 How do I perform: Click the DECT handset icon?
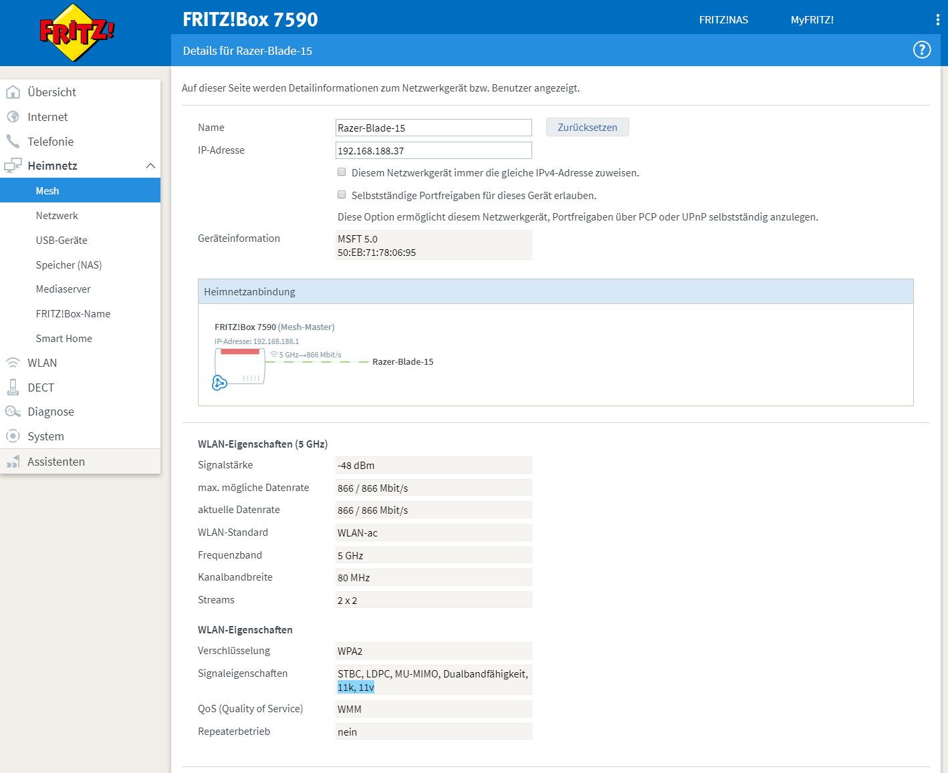[x=13, y=388]
